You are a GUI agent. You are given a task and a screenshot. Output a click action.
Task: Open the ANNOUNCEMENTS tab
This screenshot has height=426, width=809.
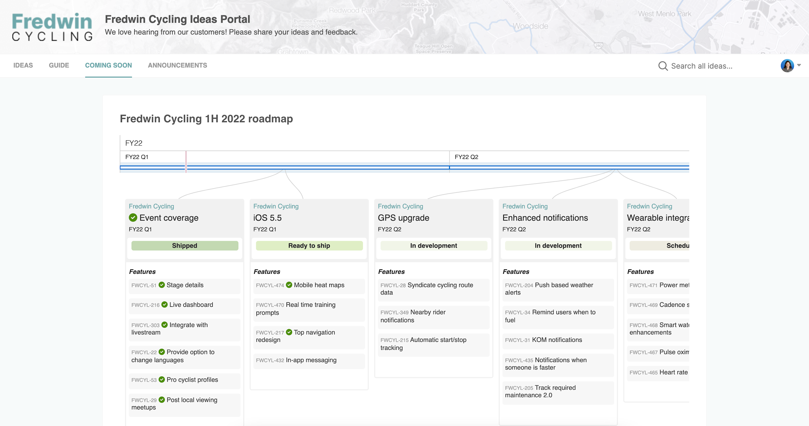pyautogui.click(x=178, y=65)
